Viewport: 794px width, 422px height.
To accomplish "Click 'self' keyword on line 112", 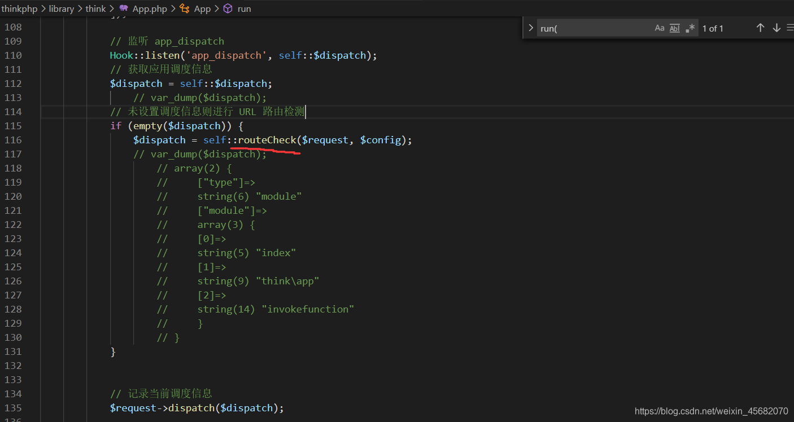I will tap(191, 83).
